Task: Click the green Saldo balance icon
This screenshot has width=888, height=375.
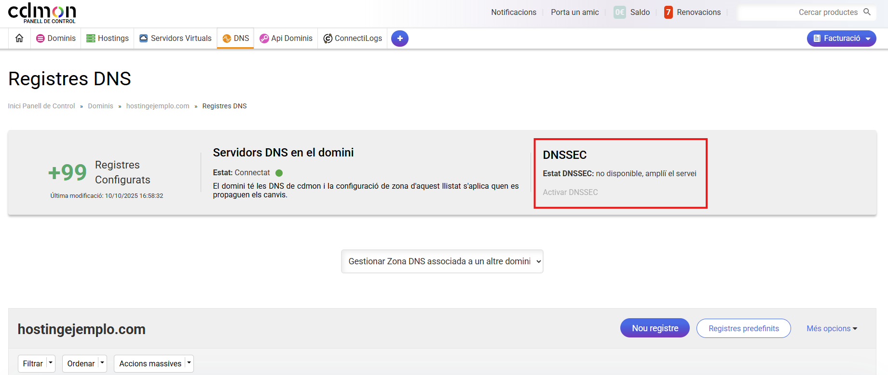Action: 619,13
